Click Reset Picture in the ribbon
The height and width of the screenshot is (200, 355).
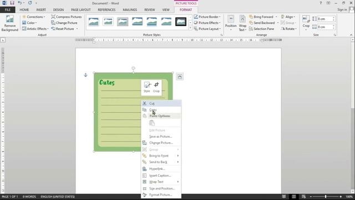[63, 29]
